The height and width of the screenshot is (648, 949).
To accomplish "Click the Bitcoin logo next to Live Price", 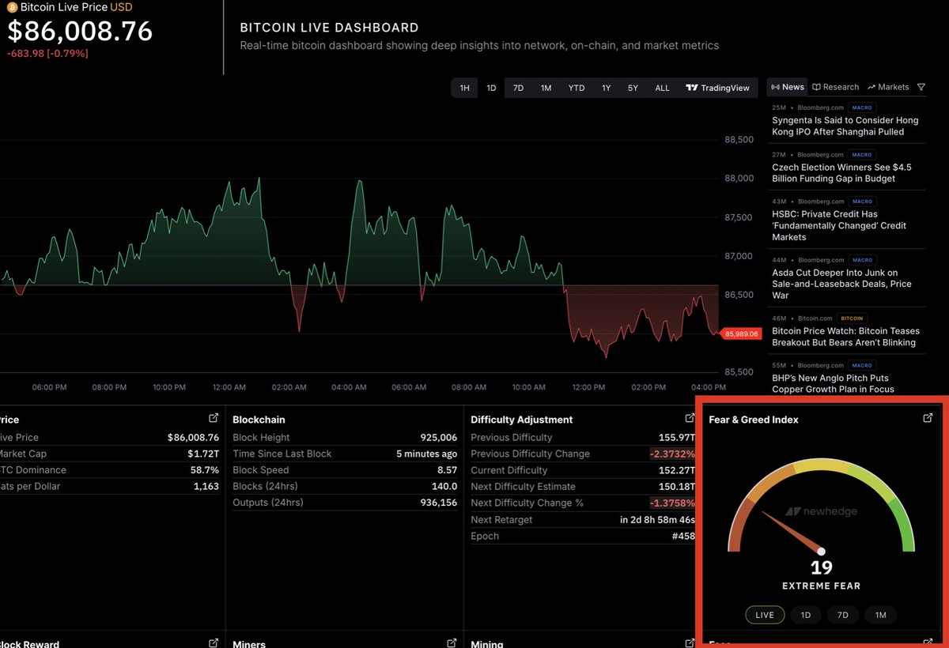I will [x=12, y=7].
